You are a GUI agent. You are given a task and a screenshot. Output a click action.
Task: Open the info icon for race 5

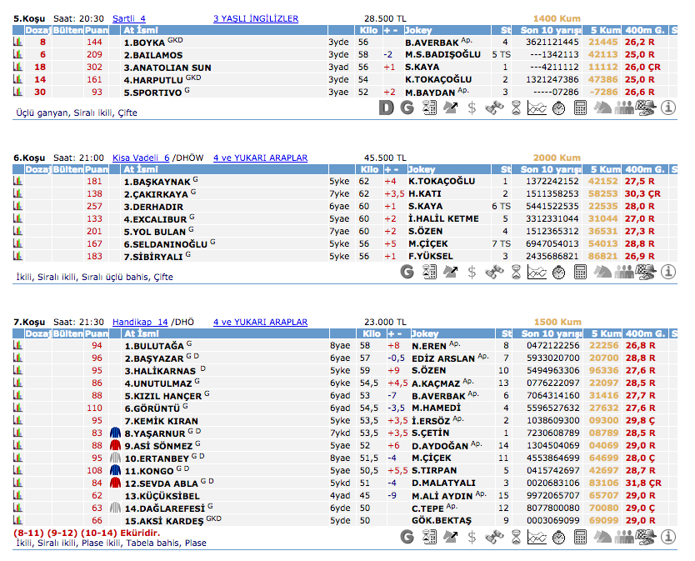(667, 107)
